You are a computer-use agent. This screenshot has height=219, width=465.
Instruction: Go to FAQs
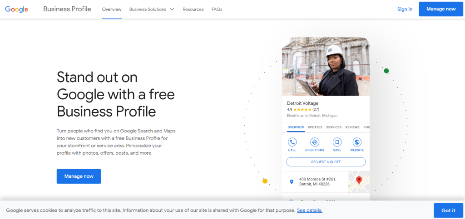click(x=217, y=9)
